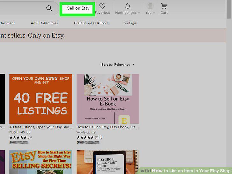Image resolution: width=232 pixels, height=174 pixels.
Task: Click inside the search input field
Action: pos(22,8)
